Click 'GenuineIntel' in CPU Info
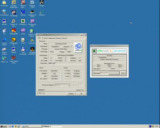Screen dimensions: 160x128 point(102,57)
